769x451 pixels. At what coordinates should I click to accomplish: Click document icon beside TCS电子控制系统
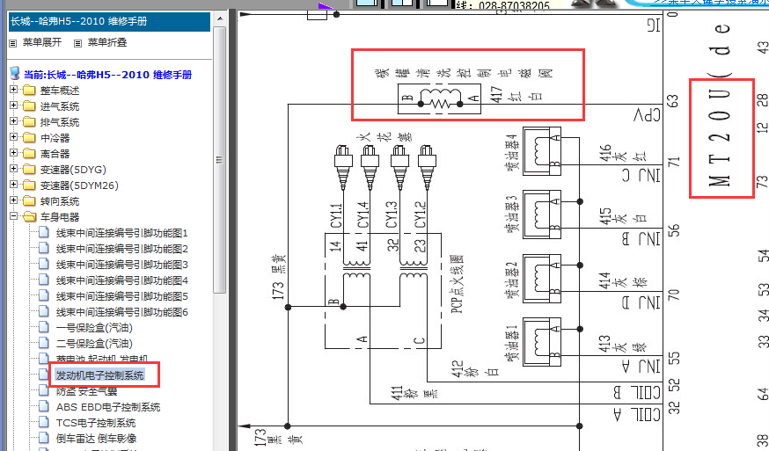(x=44, y=422)
